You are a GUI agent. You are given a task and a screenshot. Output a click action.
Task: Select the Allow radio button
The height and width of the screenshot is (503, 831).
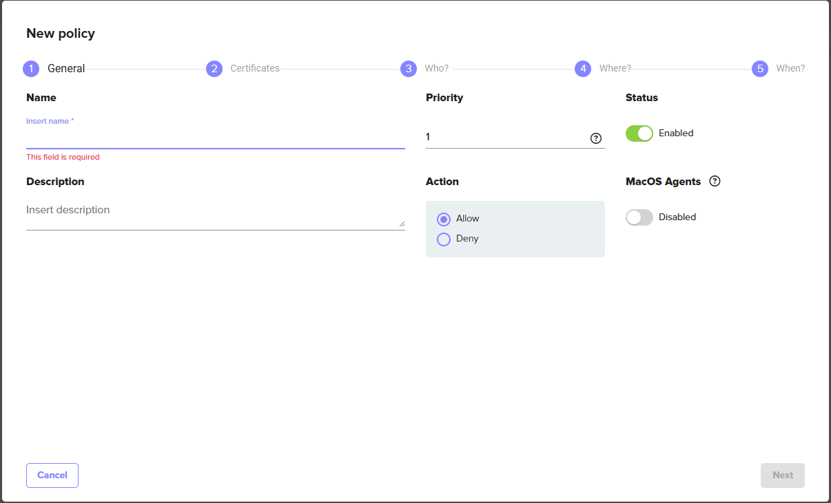pos(444,219)
